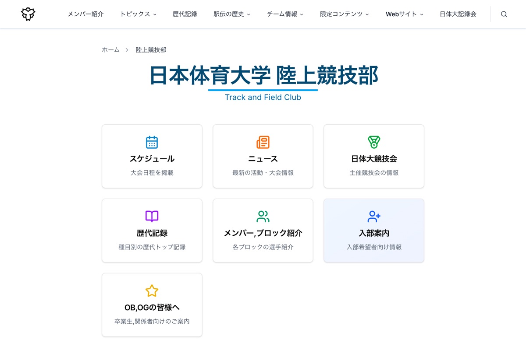Click the yellow star icon

point(152,291)
